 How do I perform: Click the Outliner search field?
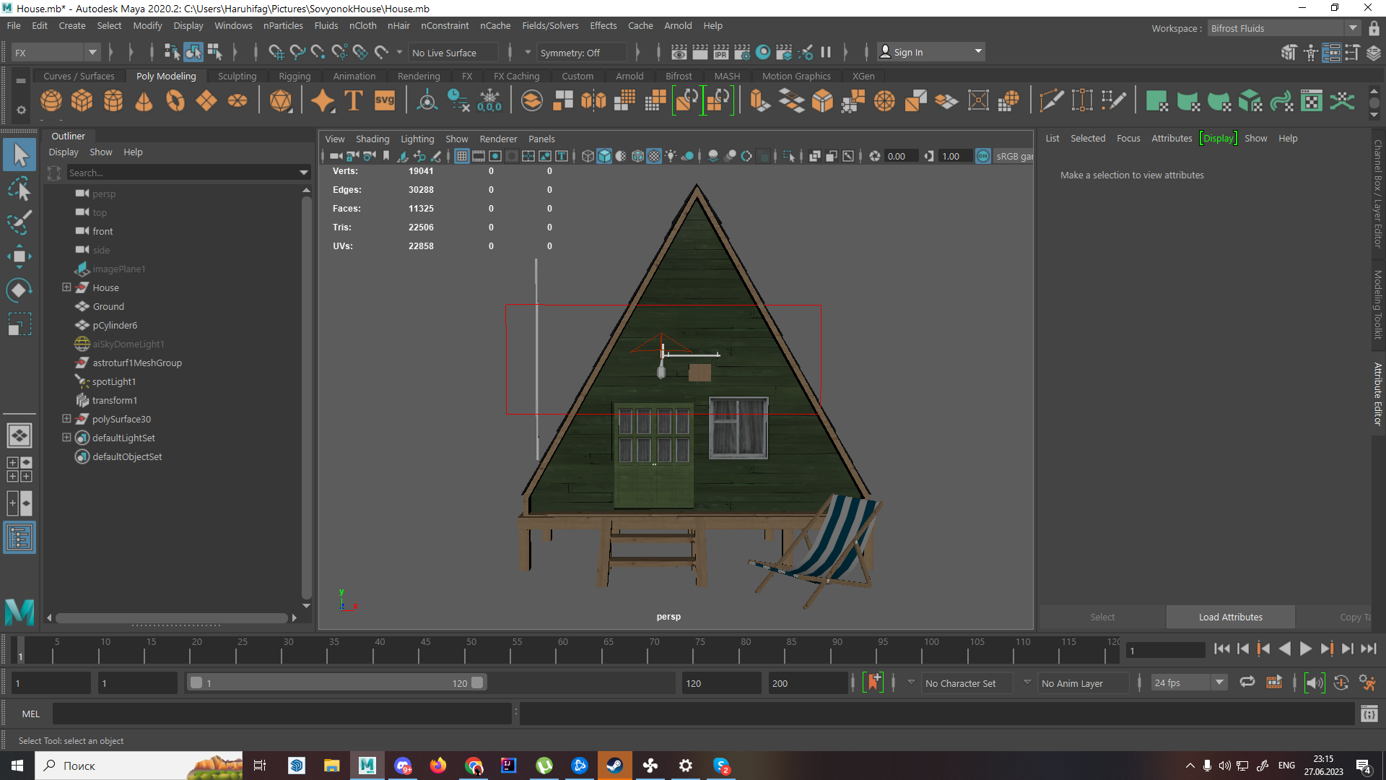(x=180, y=173)
